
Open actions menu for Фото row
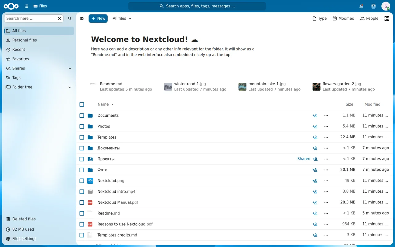[326, 170]
